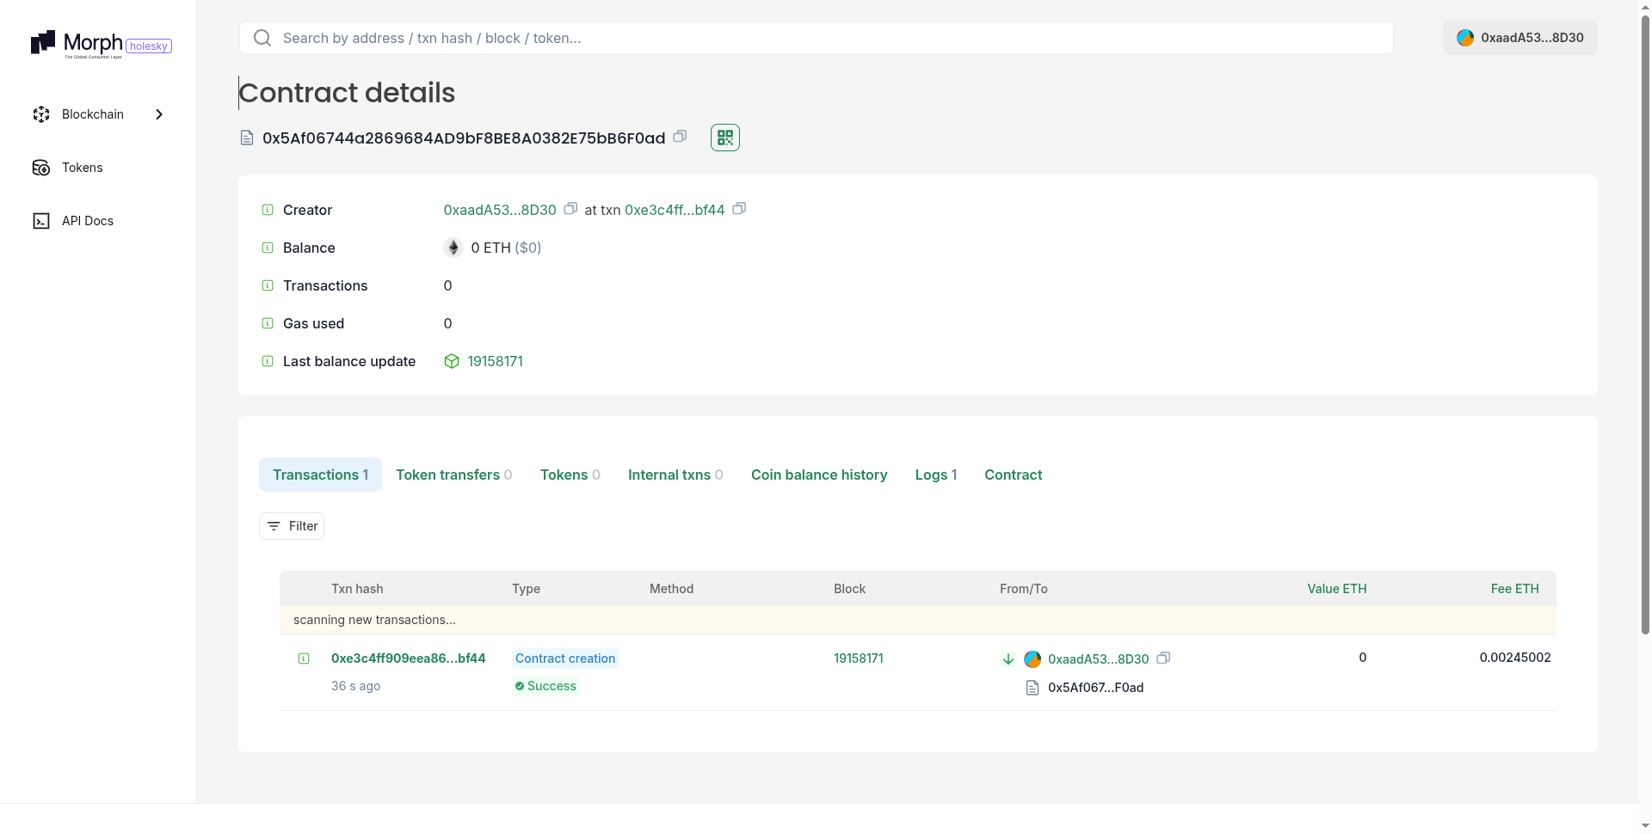Click the search magnifier icon
Screen dimensions: 1652x833
262,38
